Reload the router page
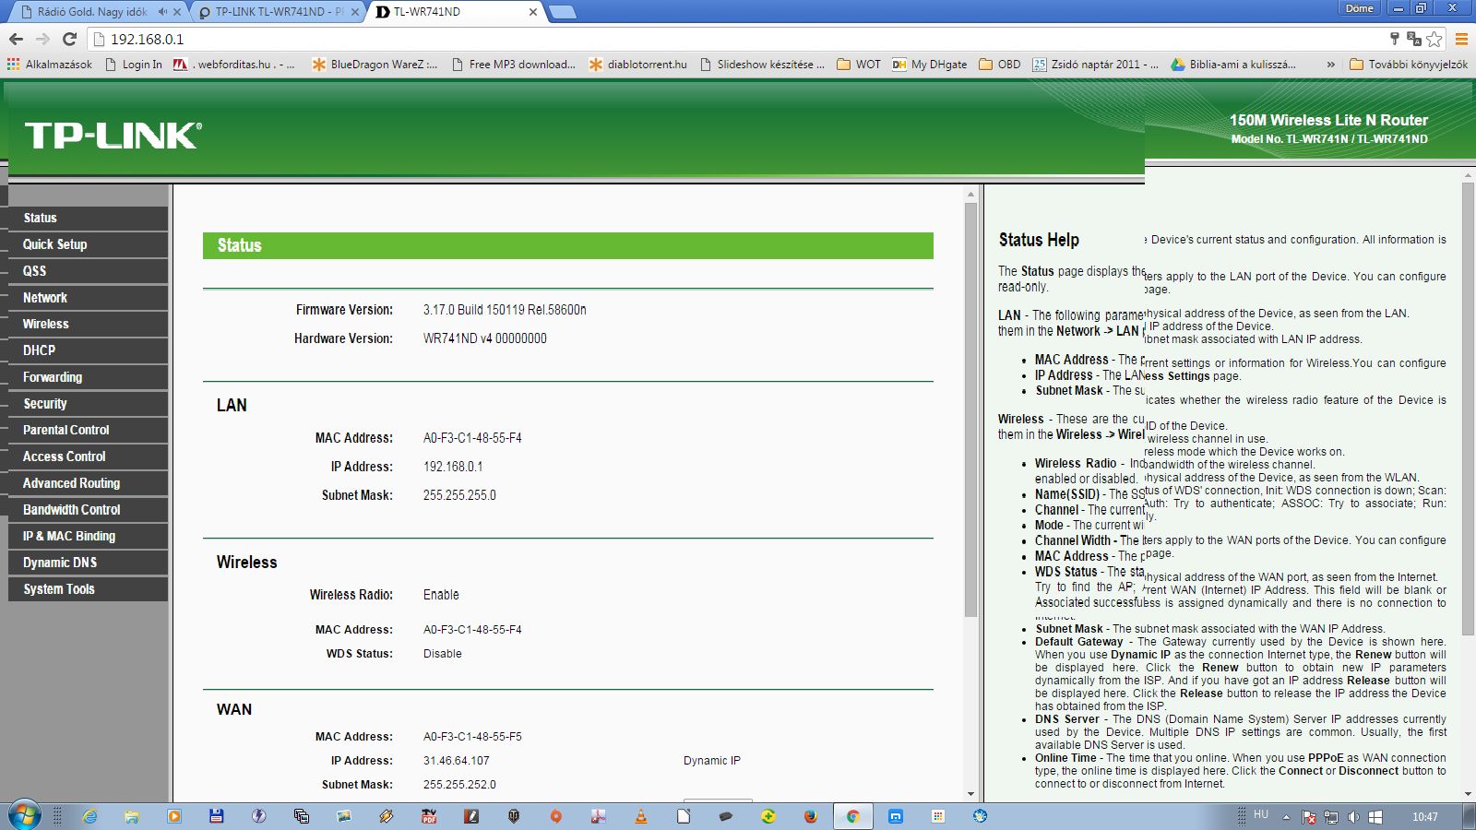The height and width of the screenshot is (830, 1476). (69, 39)
